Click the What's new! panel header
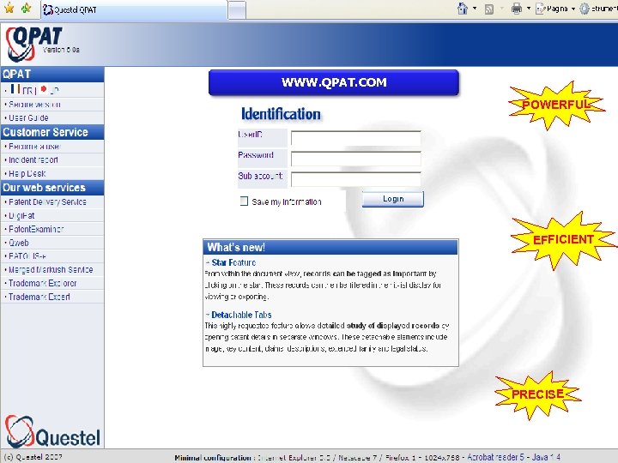Screen dimensions: 618x463 pyautogui.click(x=330, y=247)
